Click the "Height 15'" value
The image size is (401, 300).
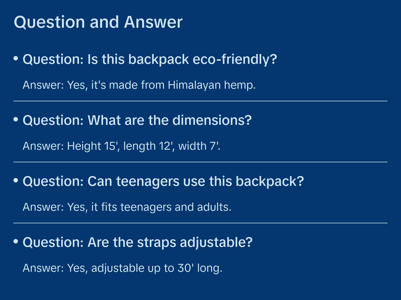[91, 146]
